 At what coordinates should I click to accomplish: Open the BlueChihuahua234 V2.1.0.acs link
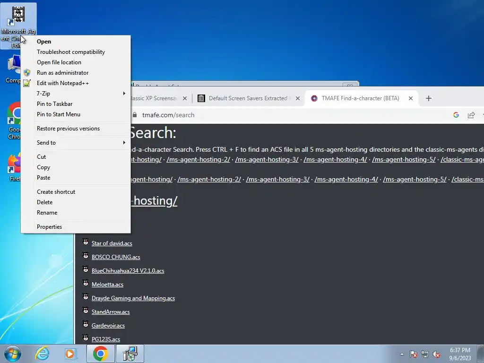pyautogui.click(x=128, y=271)
